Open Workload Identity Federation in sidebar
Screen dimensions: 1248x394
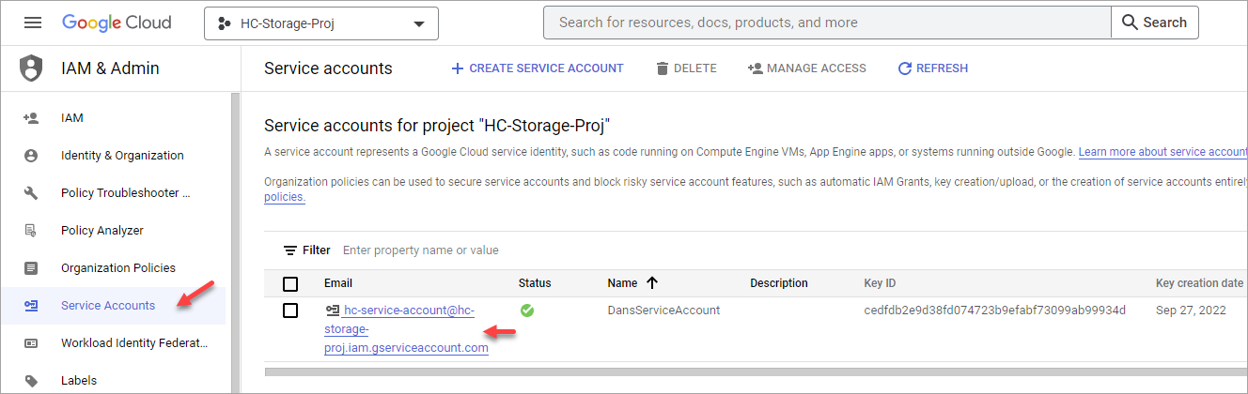[x=134, y=343]
